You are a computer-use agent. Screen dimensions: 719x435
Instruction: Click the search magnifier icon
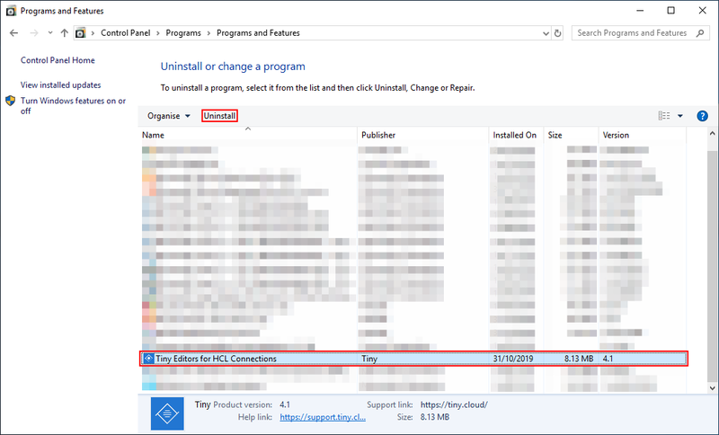tap(700, 33)
